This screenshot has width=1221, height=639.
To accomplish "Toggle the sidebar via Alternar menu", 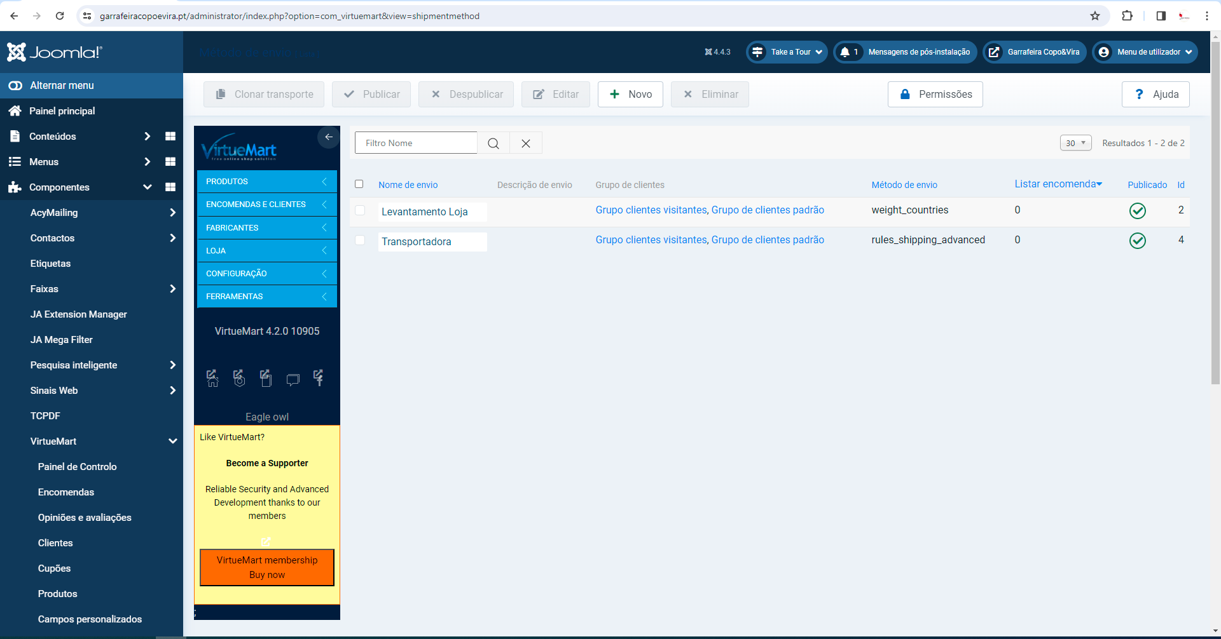I will coord(62,86).
